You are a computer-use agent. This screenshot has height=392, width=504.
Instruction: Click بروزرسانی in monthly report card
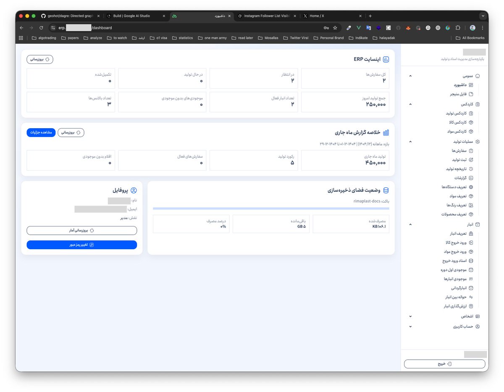(x=71, y=132)
